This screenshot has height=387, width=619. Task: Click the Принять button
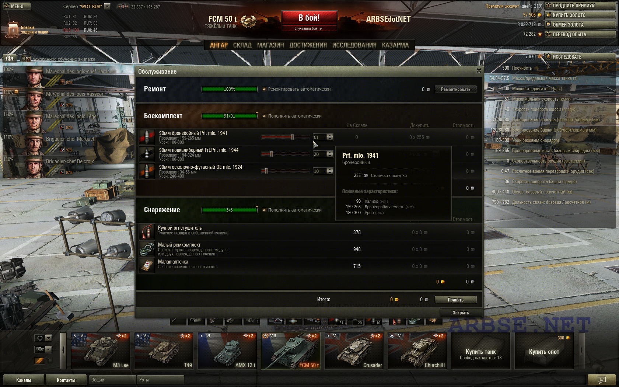[x=455, y=300]
